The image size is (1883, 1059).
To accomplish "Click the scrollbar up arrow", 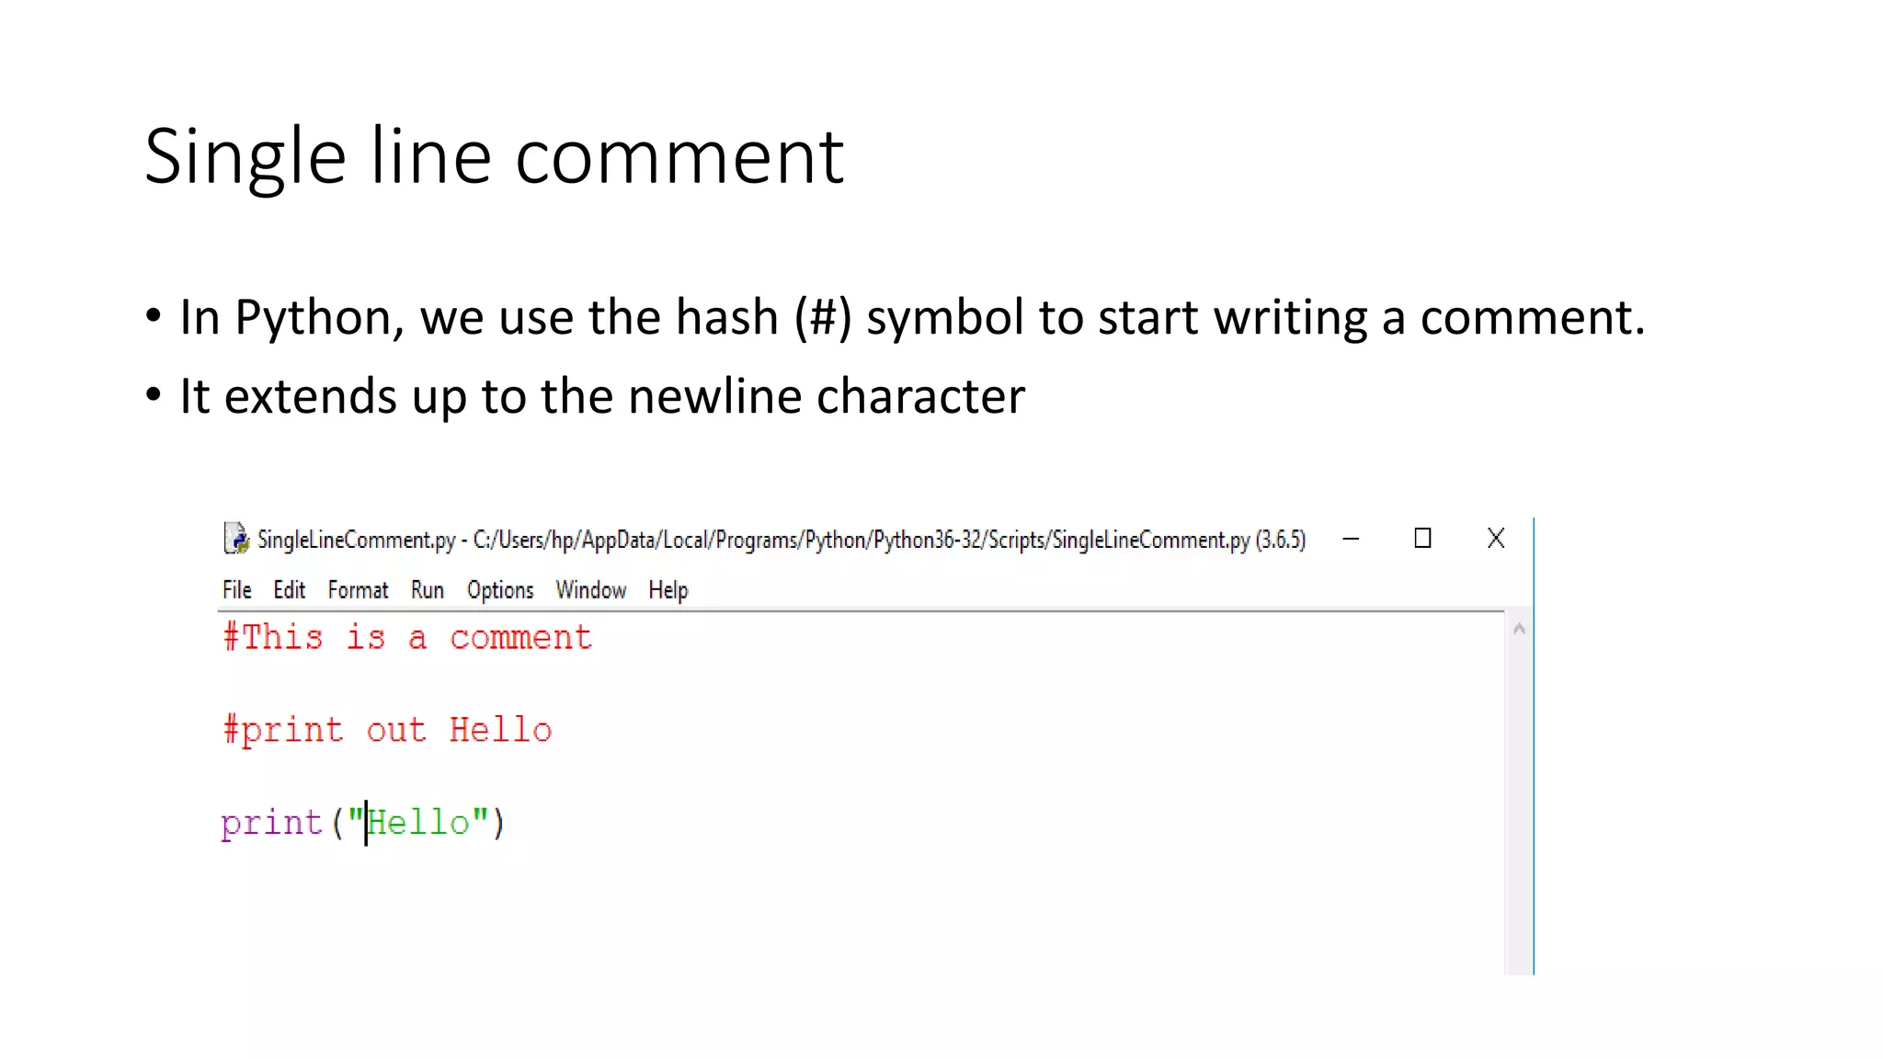I will [1519, 630].
